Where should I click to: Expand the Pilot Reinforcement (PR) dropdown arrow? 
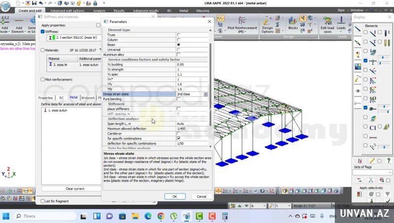245,32
